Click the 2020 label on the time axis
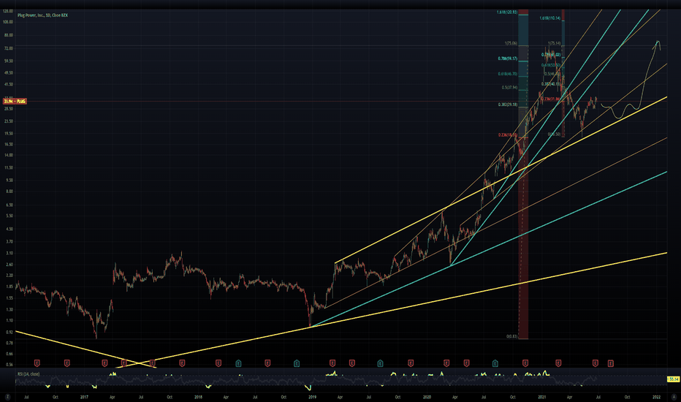Screen dimensions: 681x402 [427, 397]
